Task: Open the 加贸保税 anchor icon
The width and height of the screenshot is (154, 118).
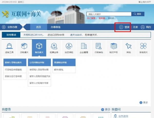Action: click(x=69, y=48)
